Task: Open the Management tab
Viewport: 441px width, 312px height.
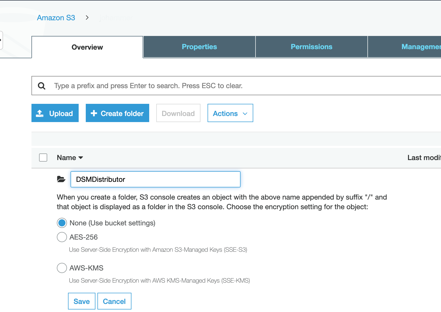Action: pos(404,47)
